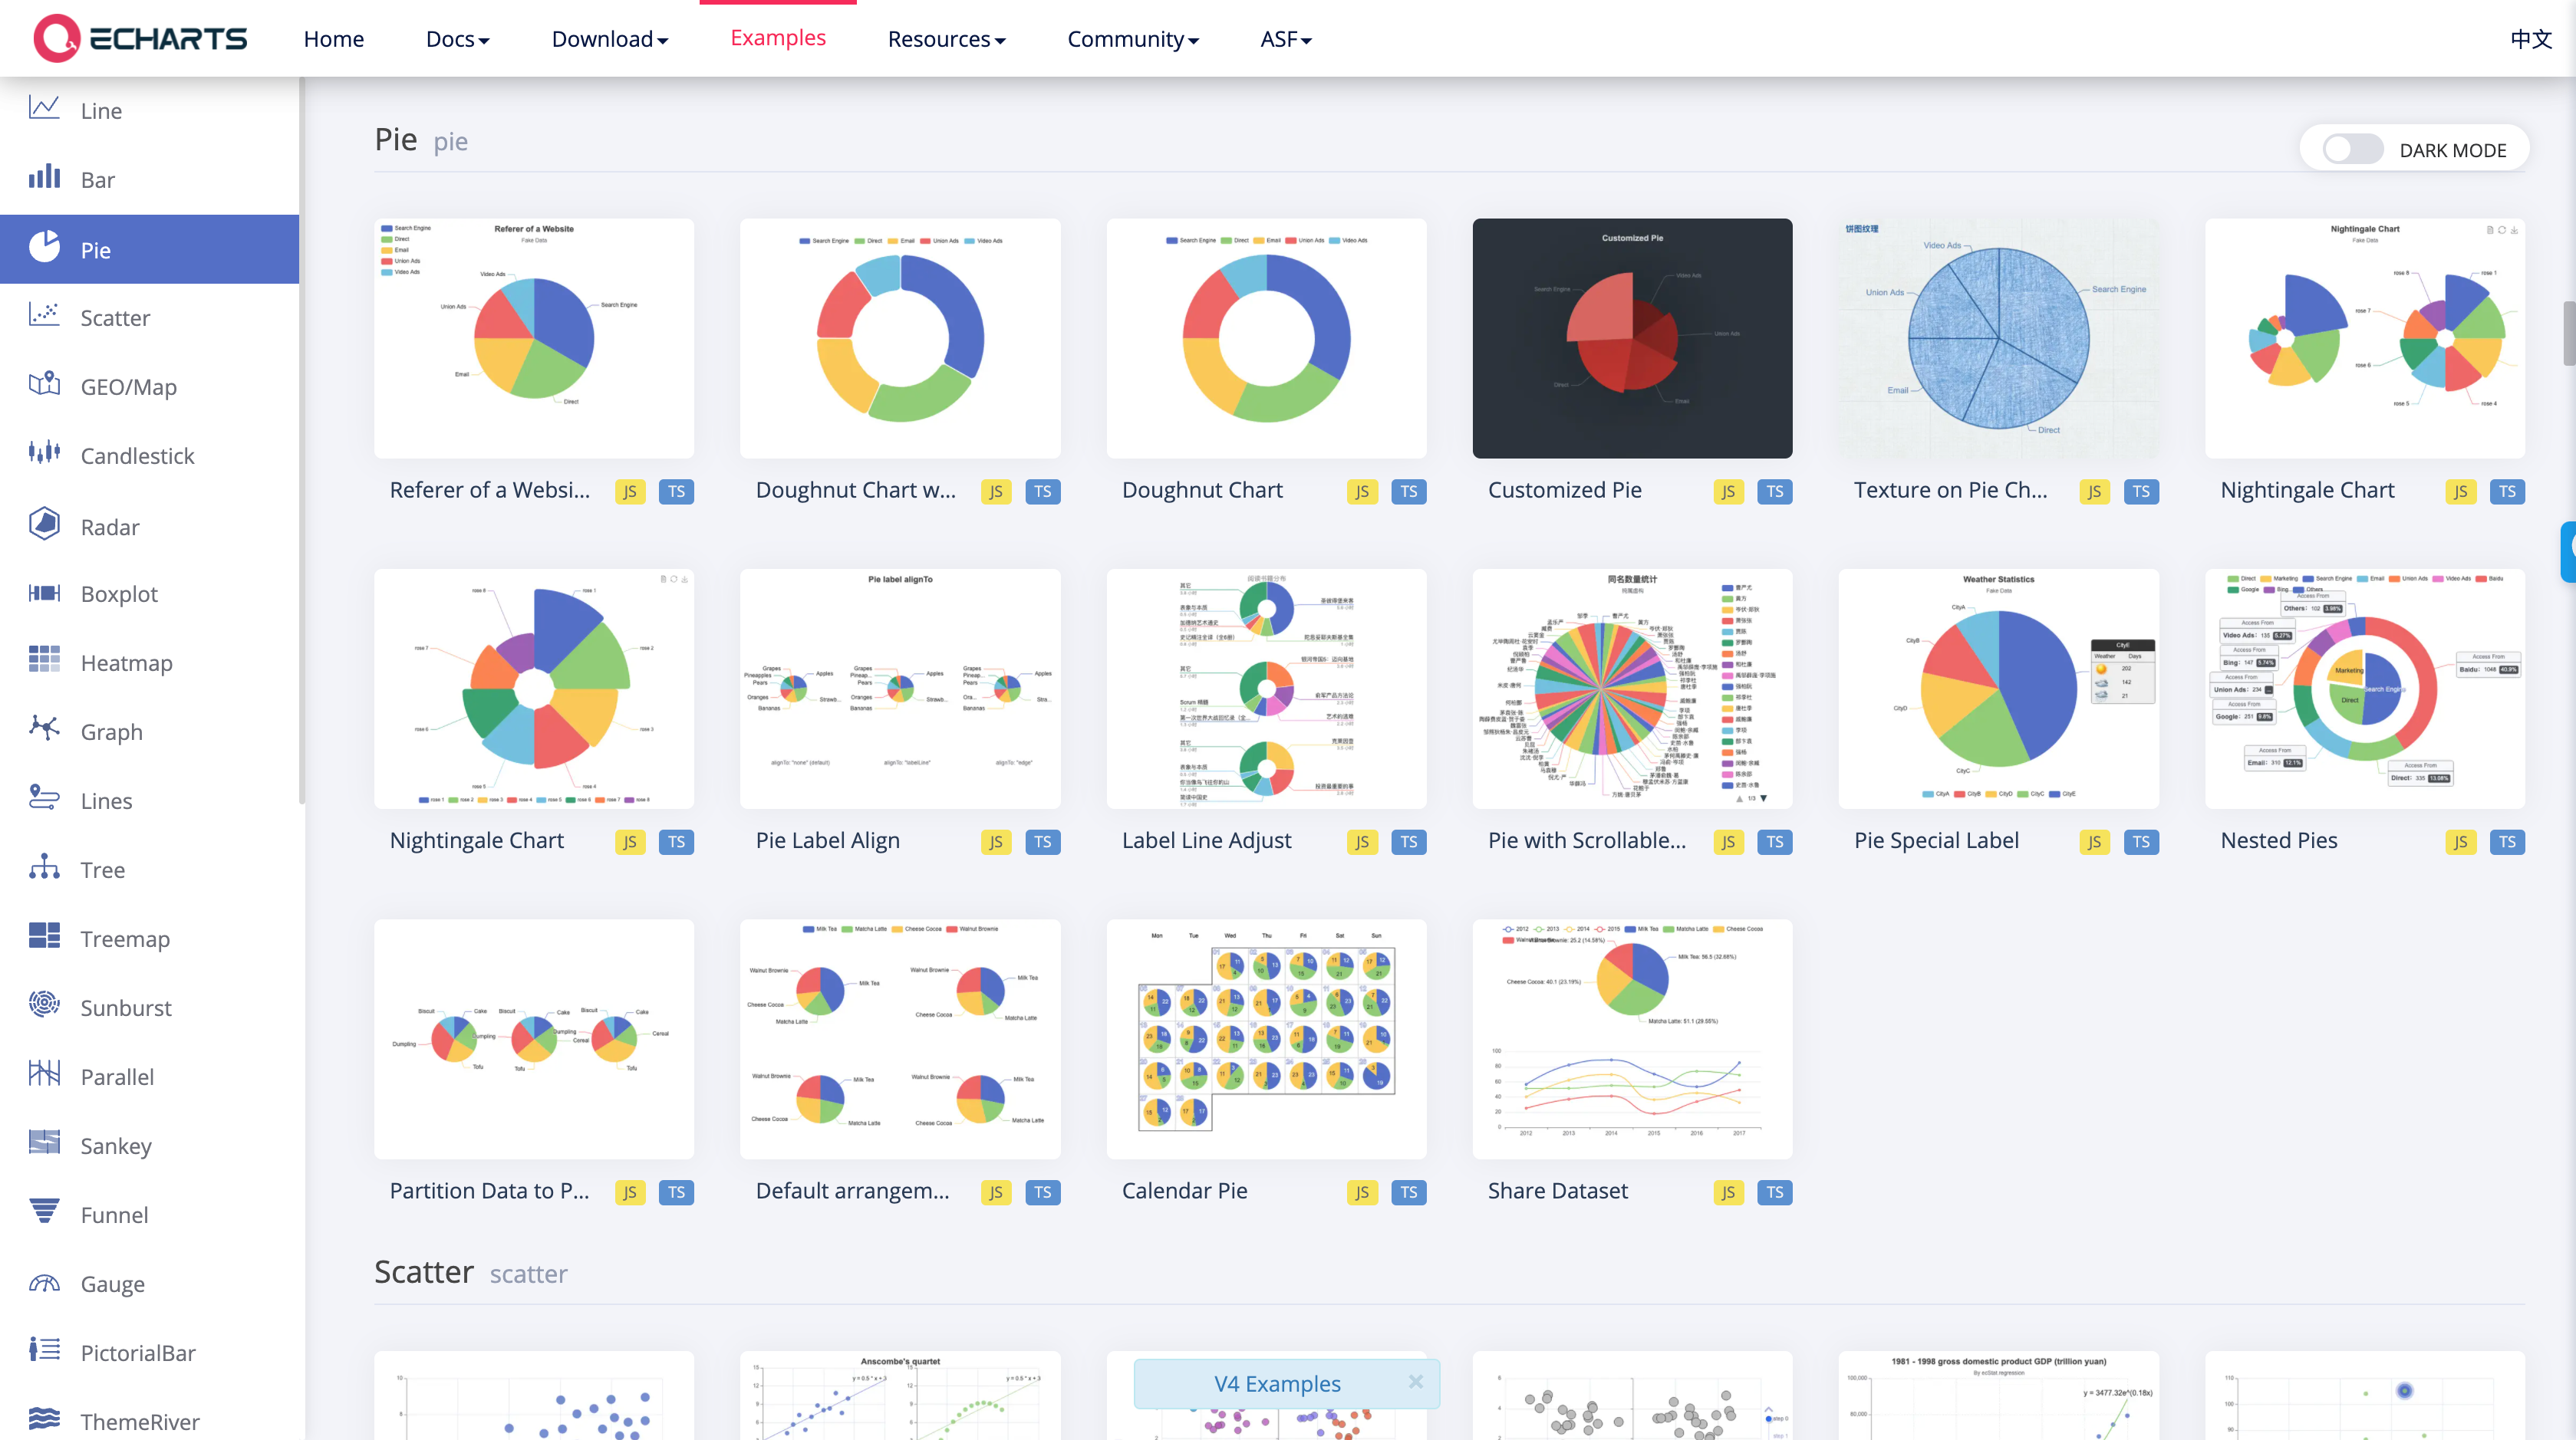The width and height of the screenshot is (2576, 1440).
Task: Go to the Home menu item
Action: (333, 39)
